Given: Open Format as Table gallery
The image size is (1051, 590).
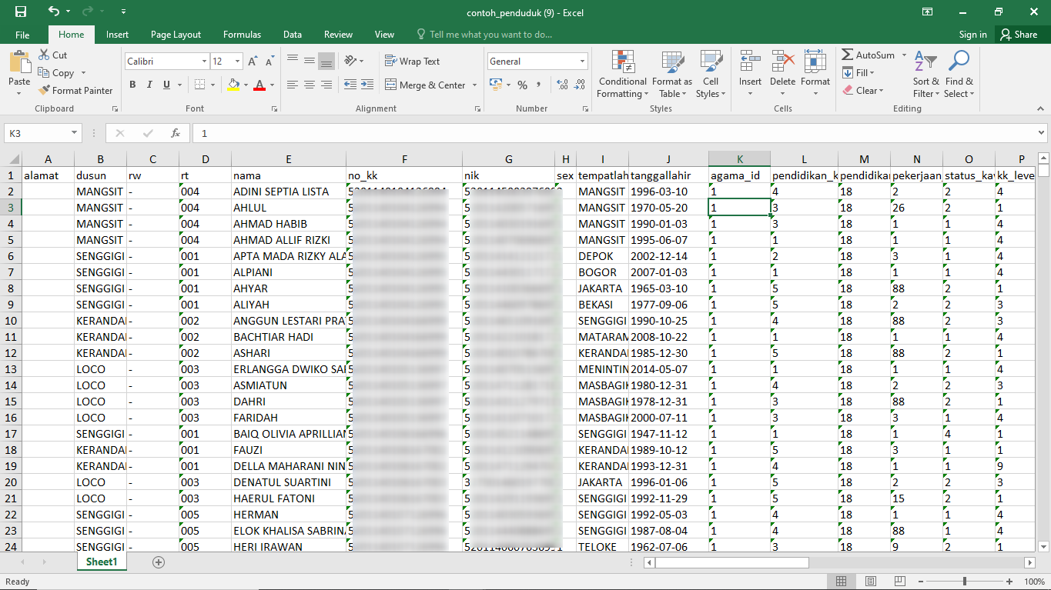Looking at the screenshot, I should point(672,75).
